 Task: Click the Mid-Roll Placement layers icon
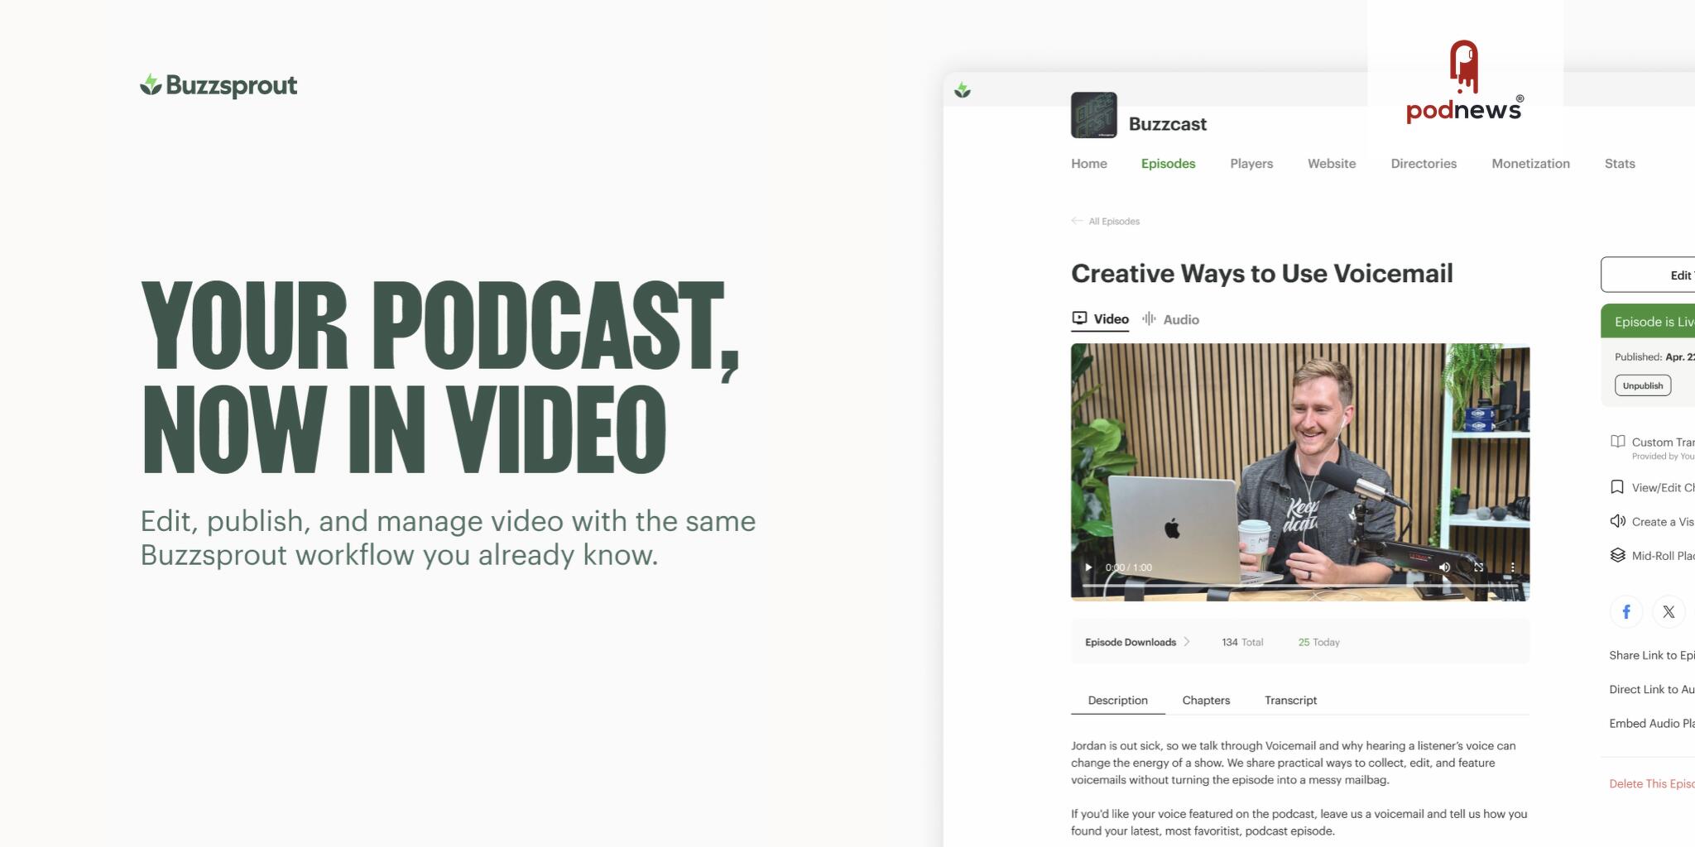point(1617,555)
